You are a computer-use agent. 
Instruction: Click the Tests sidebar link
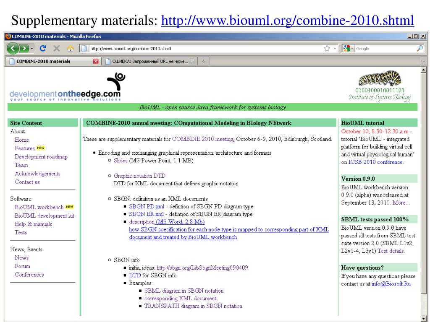point(21,232)
